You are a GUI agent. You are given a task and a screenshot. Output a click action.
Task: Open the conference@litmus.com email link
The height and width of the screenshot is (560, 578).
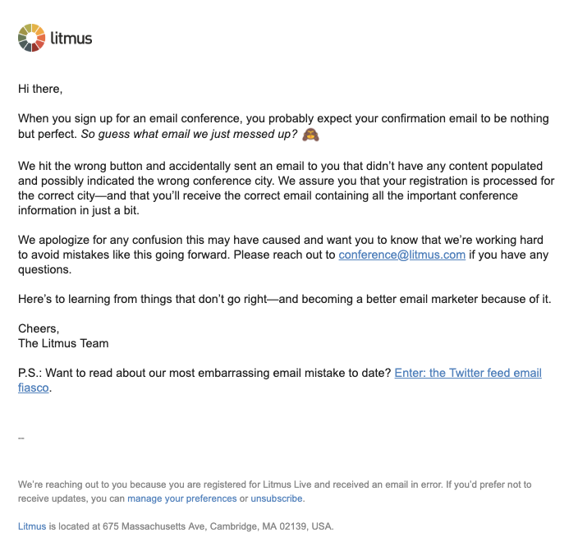click(x=401, y=255)
